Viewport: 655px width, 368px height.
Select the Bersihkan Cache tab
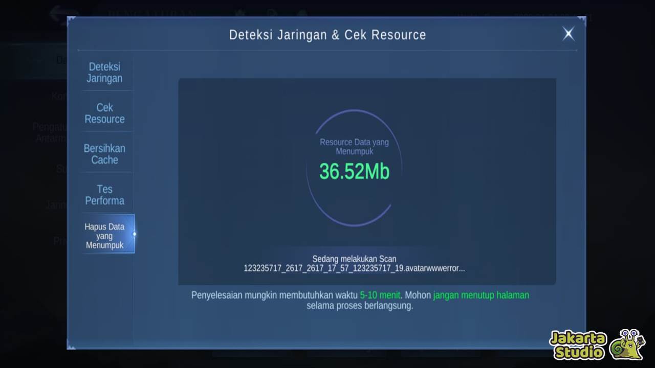tap(104, 154)
